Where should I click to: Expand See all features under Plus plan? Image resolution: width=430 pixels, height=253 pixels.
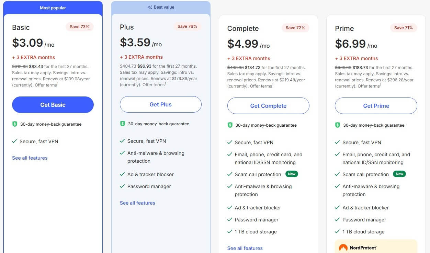pyautogui.click(x=137, y=203)
